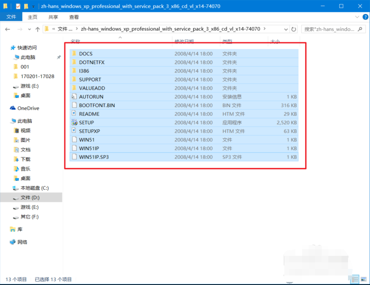This screenshot has height=285, width=370.
Task: Click the refresh button beside address bar
Action: 294,29
